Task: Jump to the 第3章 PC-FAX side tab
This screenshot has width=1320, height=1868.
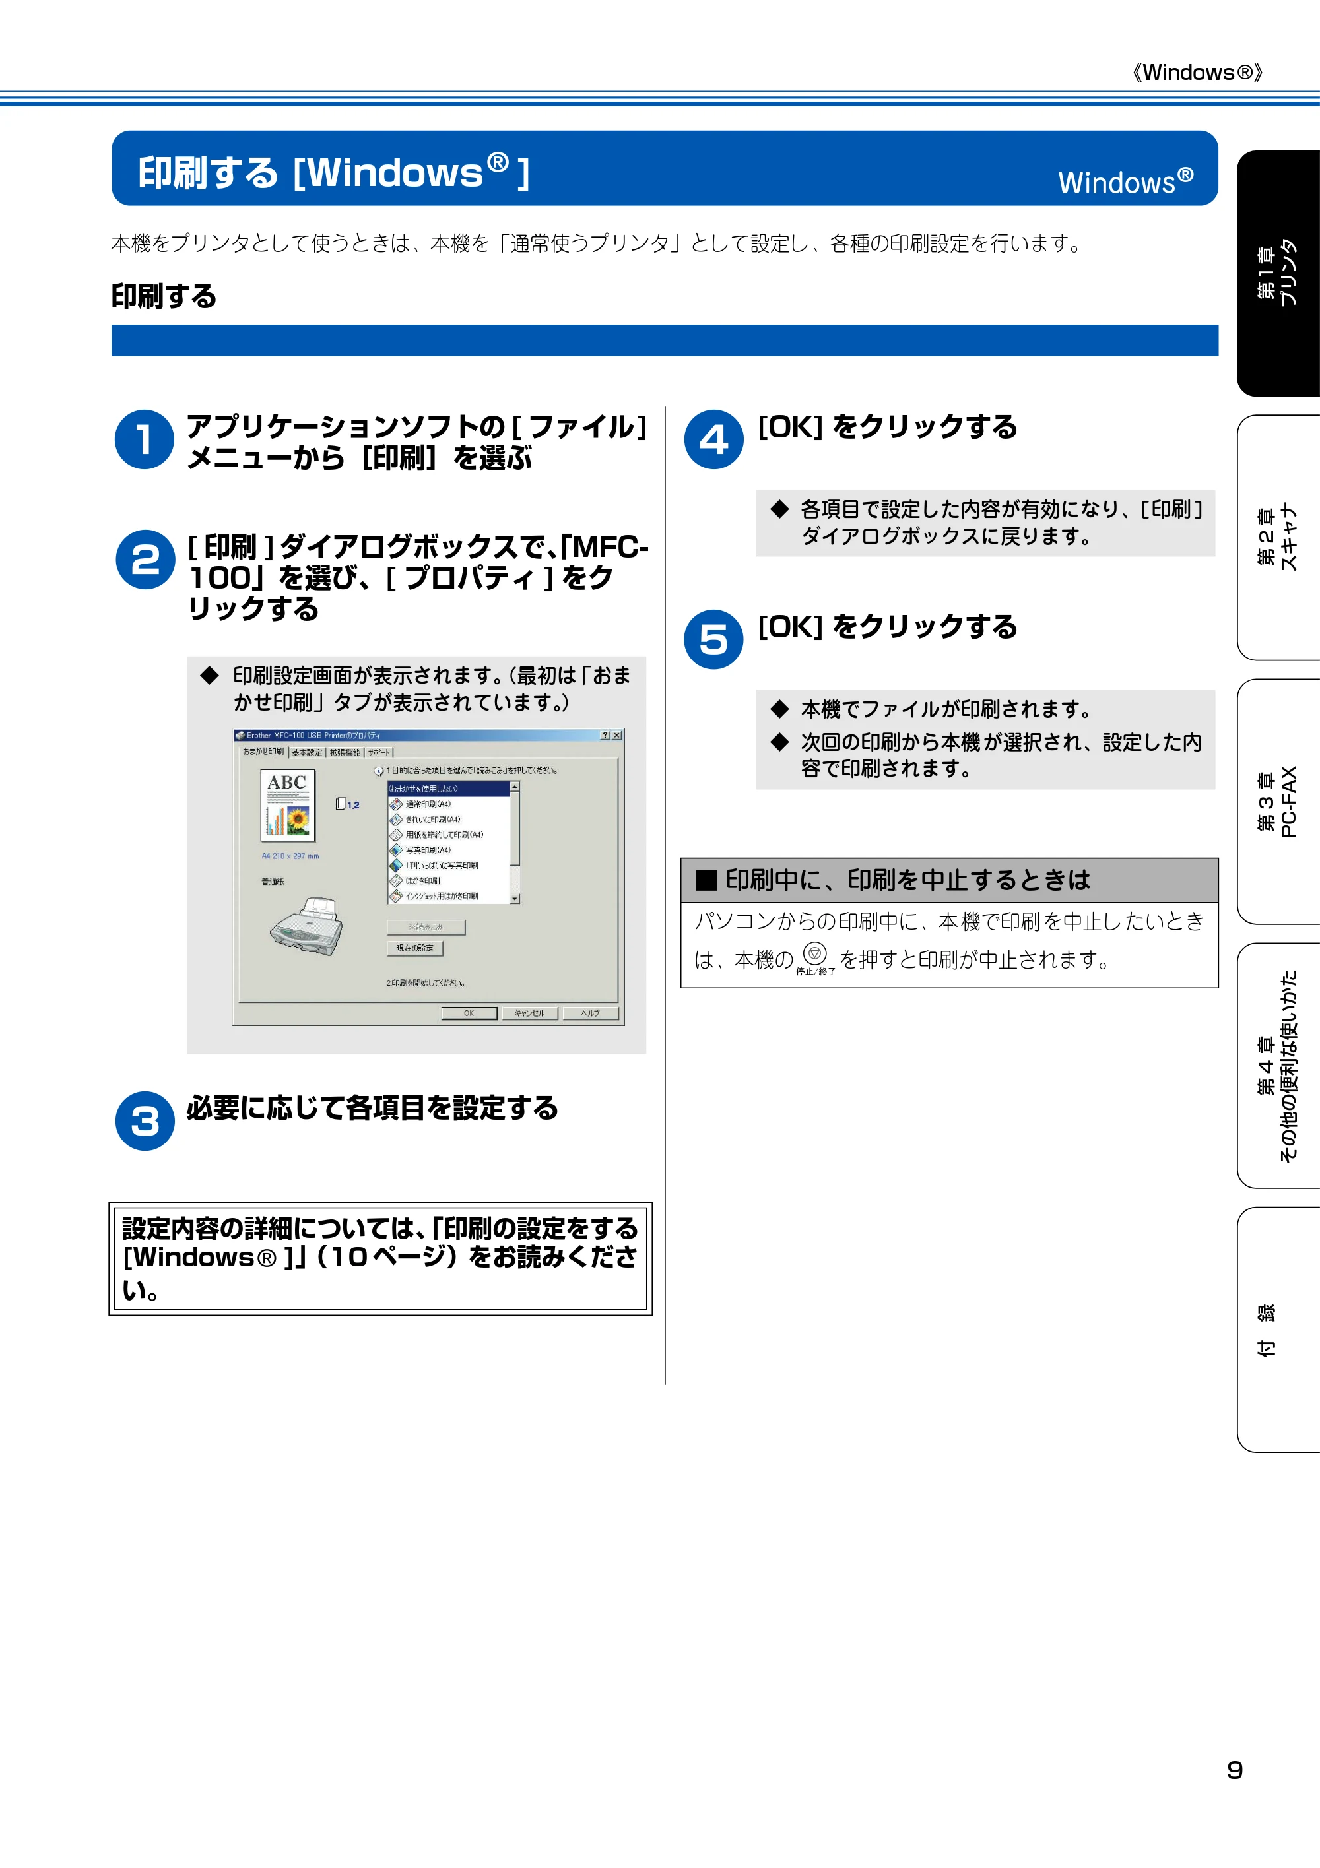Action: (1278, 802)
